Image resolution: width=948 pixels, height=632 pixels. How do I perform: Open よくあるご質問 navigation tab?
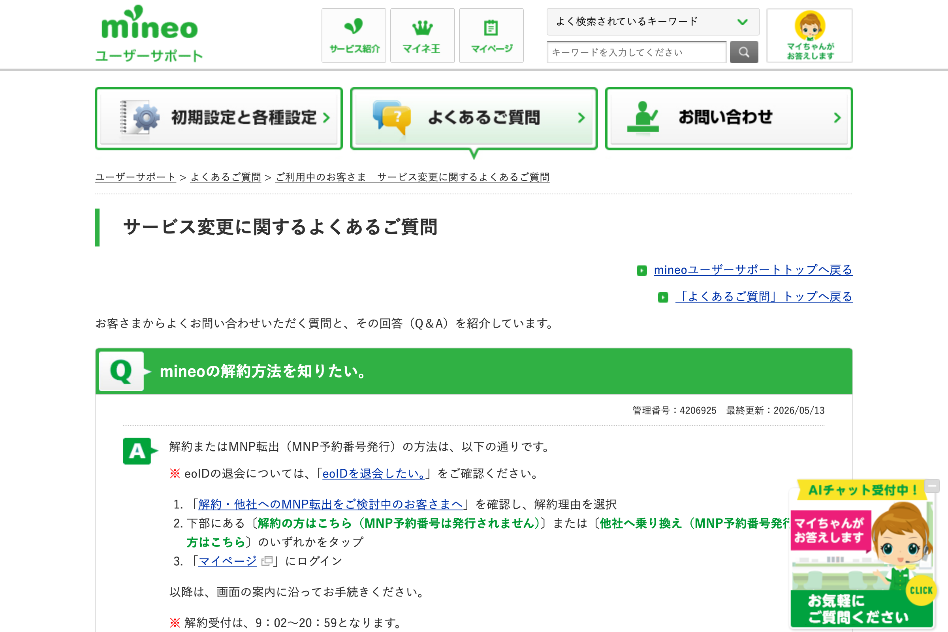point(474,118)
